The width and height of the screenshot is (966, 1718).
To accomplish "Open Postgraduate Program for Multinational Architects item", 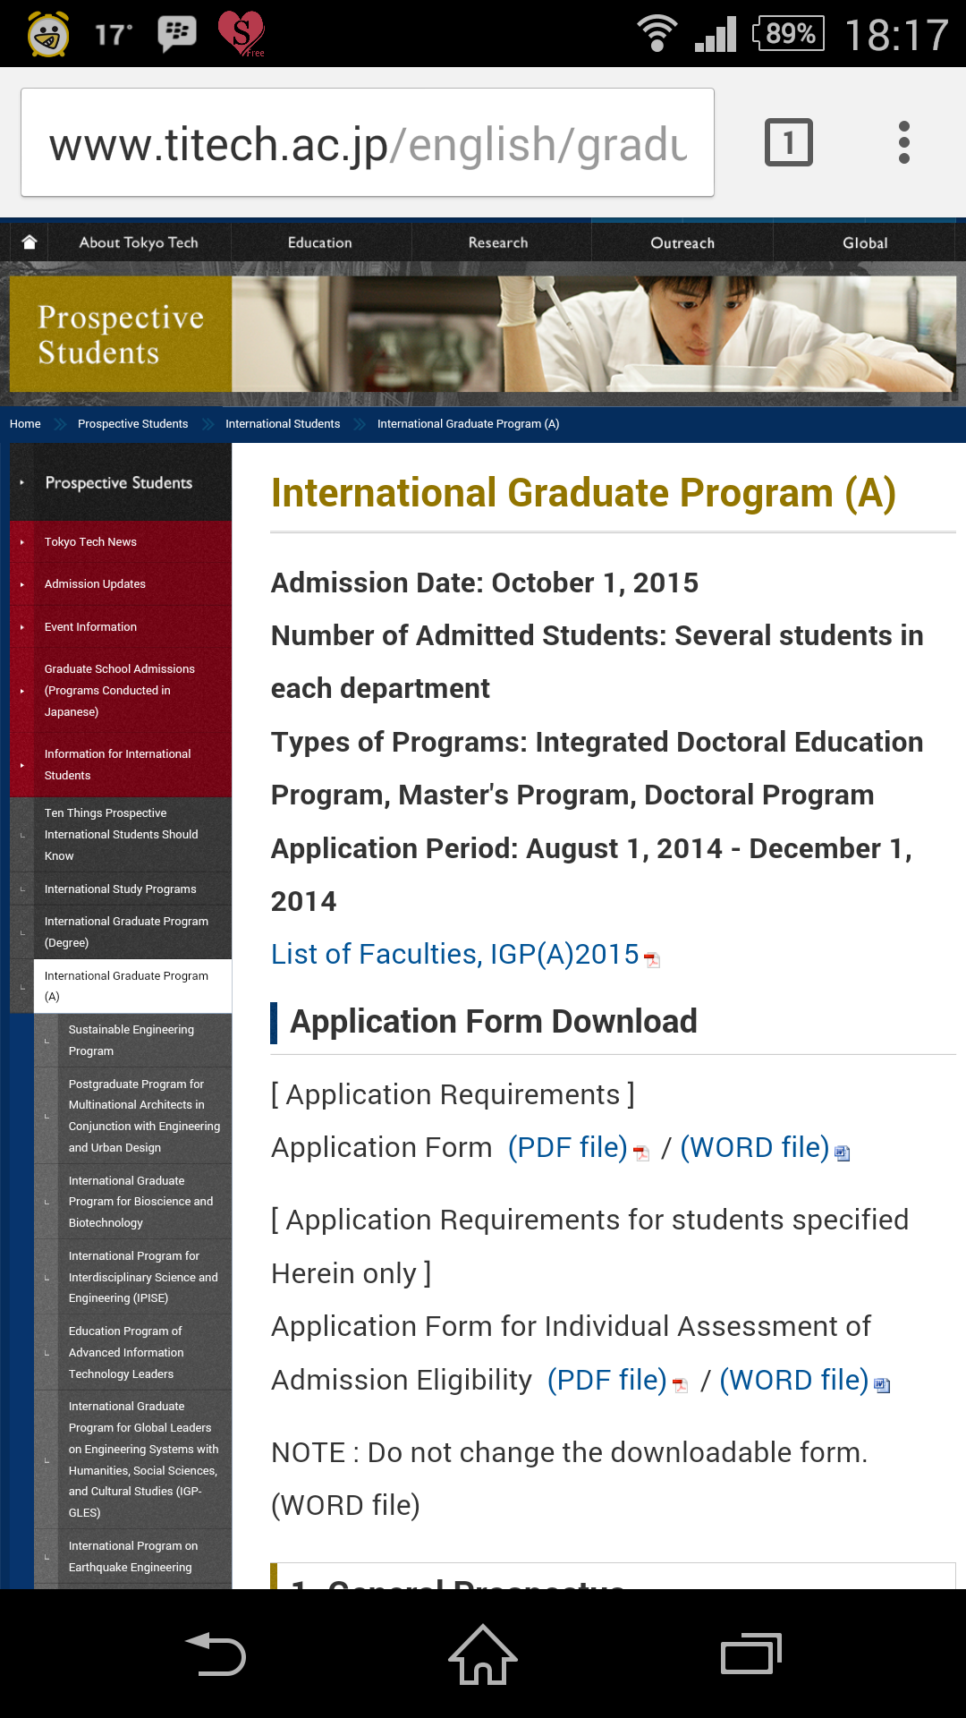I will tap(132, 1116).
